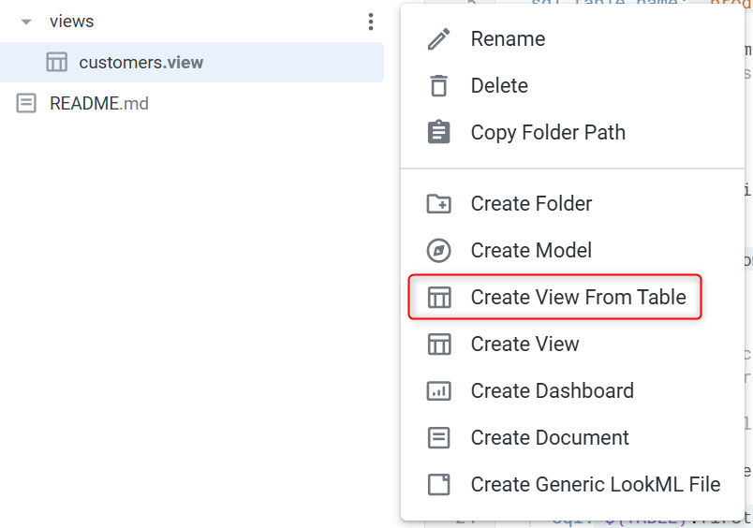Click the folder-plus icon for Create Folder
This screenshot has height=528, width=753.
click(x=439, y=203)
